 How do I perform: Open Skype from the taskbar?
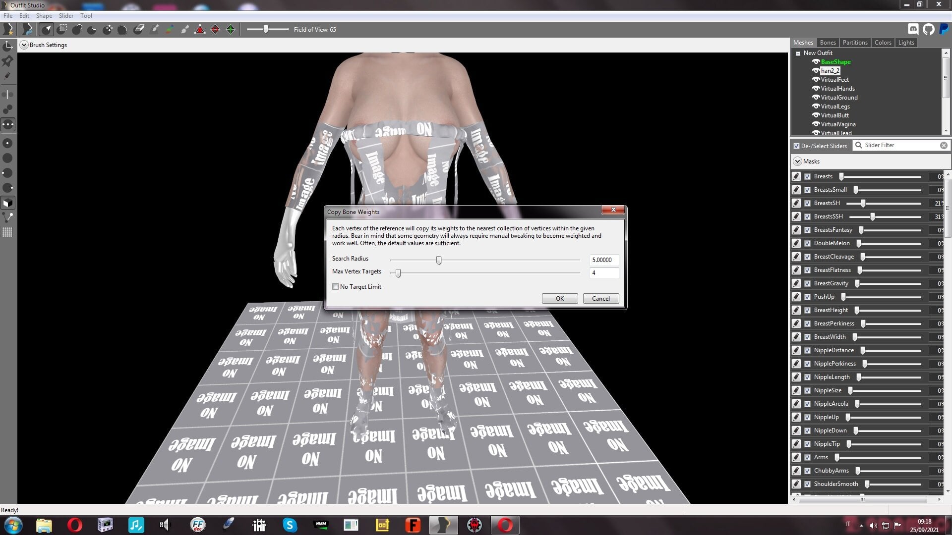290,525
